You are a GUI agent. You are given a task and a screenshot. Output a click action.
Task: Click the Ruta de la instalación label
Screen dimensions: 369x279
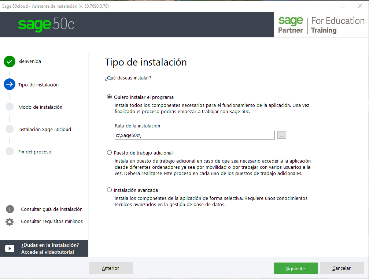point(137,126)
